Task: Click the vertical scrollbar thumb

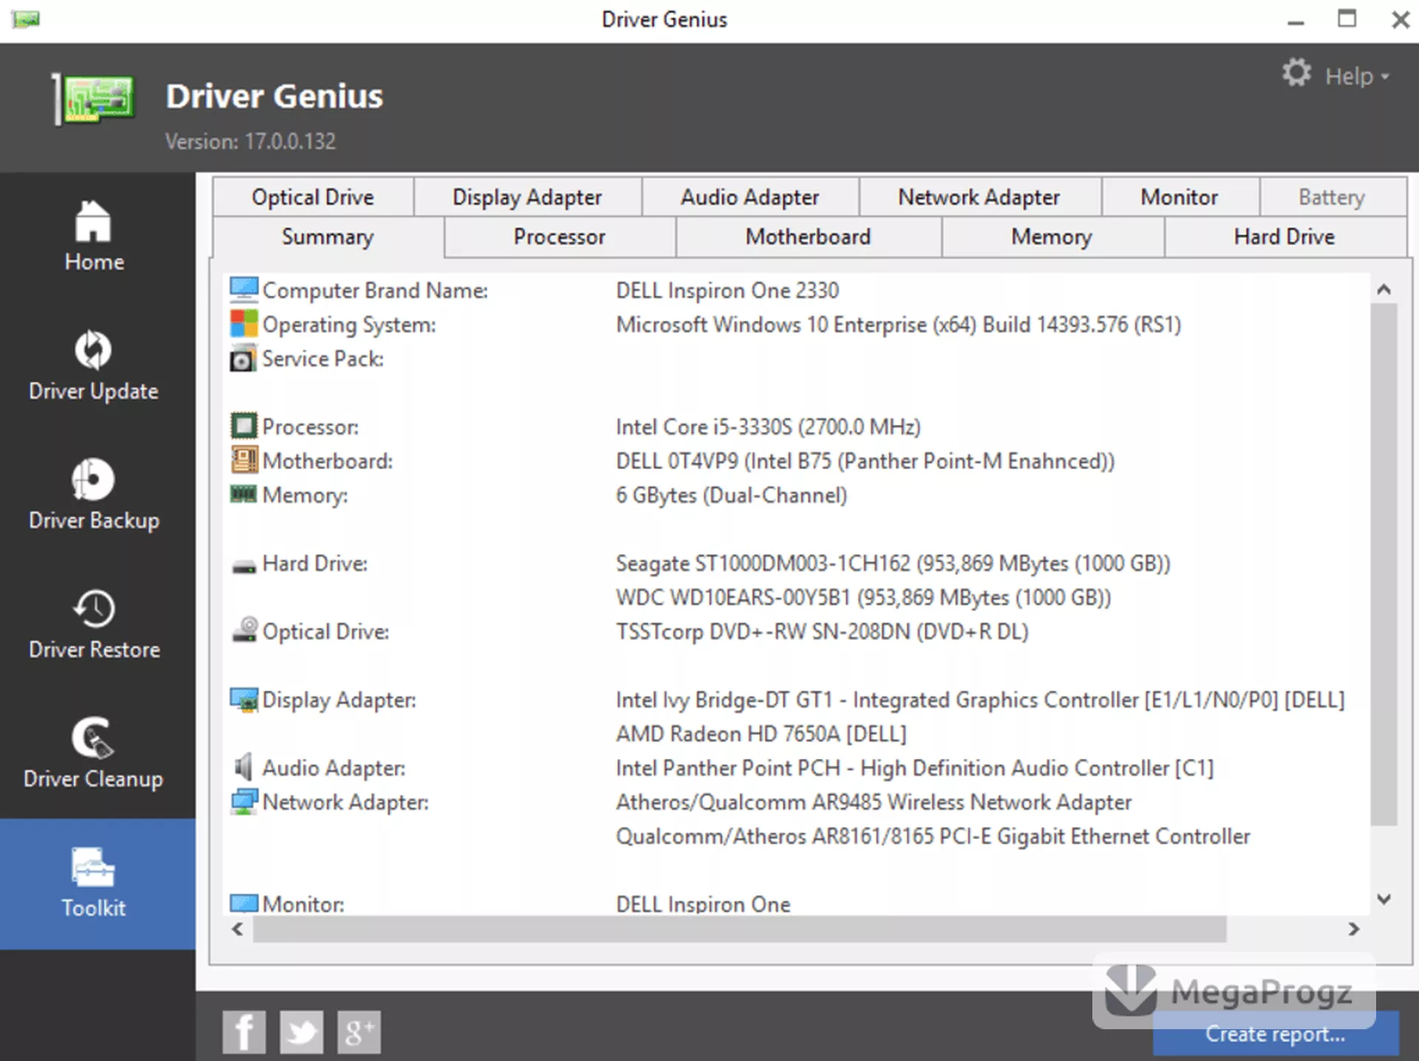Action: 1384,564
